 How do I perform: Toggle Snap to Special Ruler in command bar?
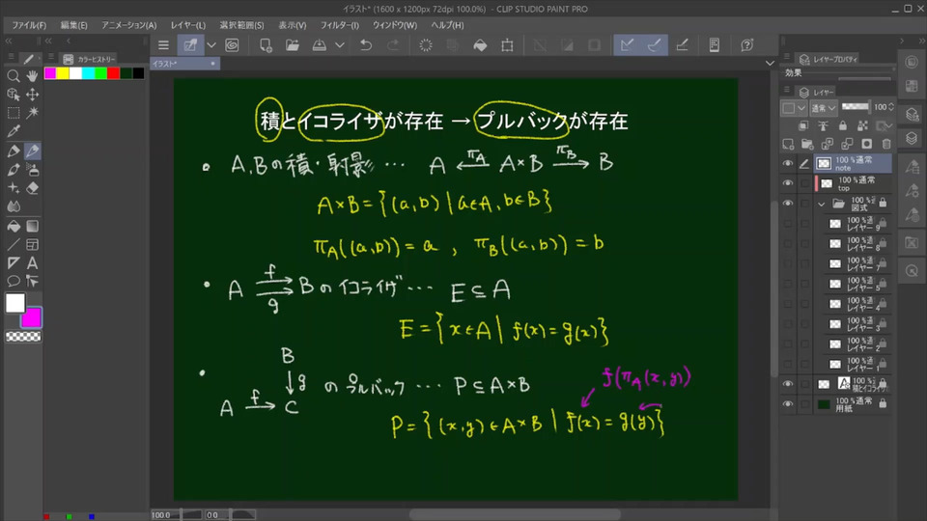pyautogui.click(x=655, y=45)
